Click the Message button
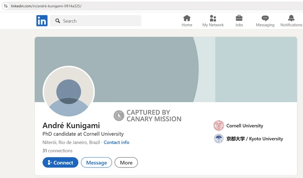This screenshot has width=303, height=178. click(x=97, y=163)
